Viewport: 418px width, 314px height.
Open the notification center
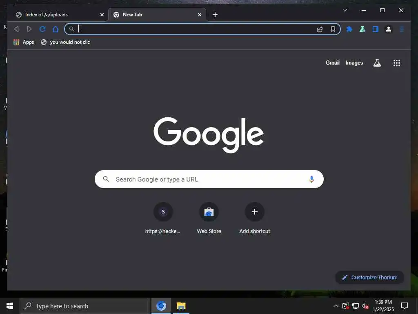405,306
